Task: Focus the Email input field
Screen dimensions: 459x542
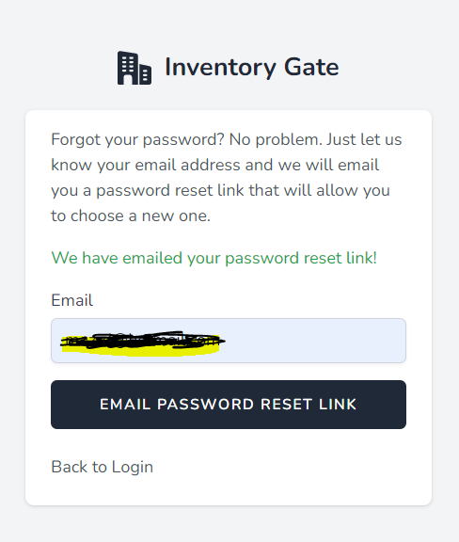Action: point(229,341)
